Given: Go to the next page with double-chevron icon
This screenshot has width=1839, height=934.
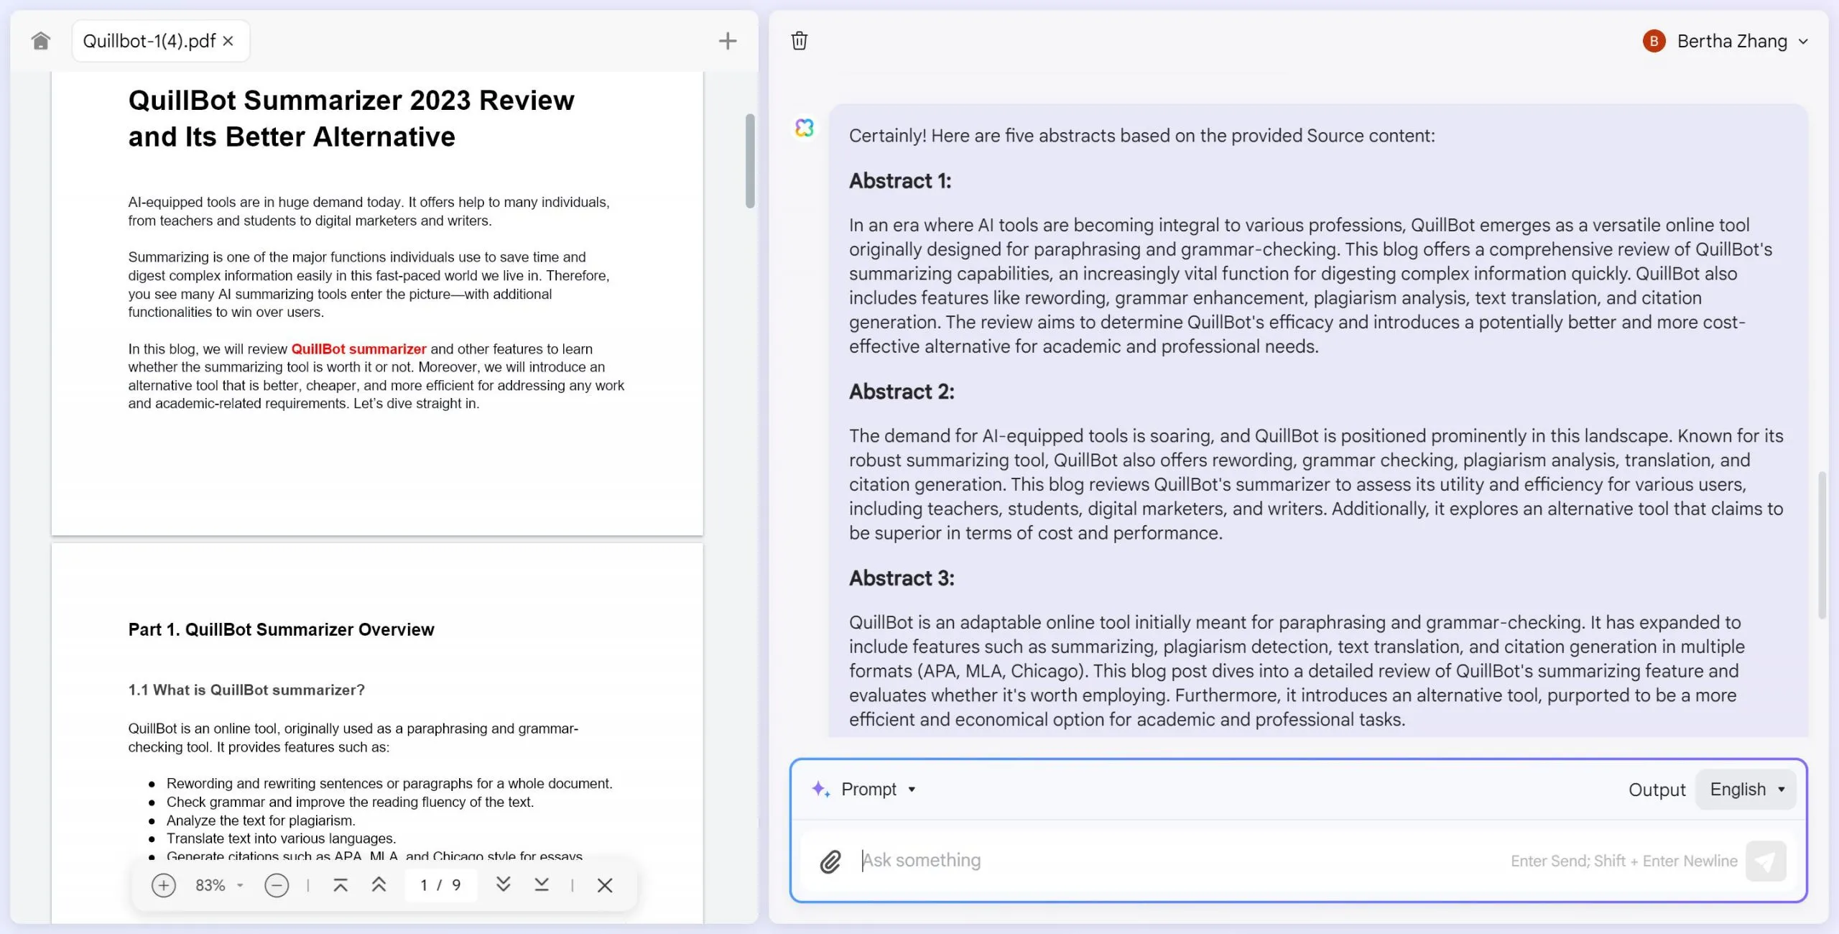Looking at the screenshot, I should click(504, 885).
